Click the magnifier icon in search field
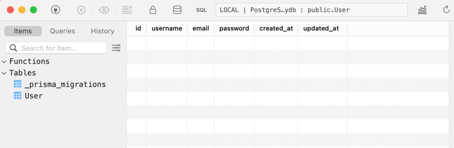Viewport: 454px width, 148px height. [x=13, y=48]
